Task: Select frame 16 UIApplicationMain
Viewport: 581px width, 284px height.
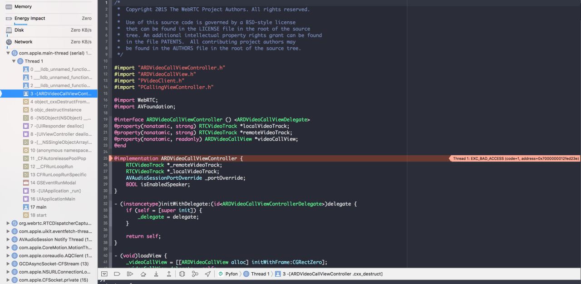Action: click(49, 199)
